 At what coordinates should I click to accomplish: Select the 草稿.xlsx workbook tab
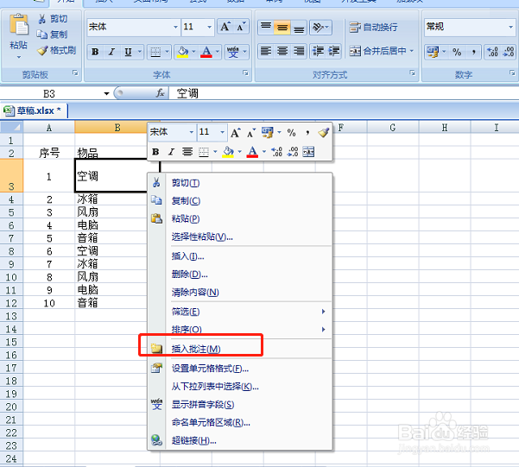click(x=35, y=110)
